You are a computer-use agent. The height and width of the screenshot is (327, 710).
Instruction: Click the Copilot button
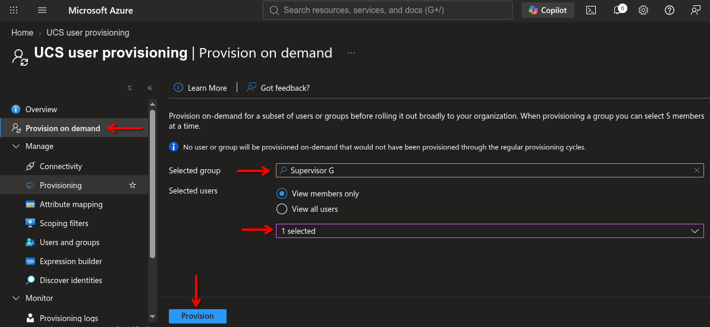[548, 10]
